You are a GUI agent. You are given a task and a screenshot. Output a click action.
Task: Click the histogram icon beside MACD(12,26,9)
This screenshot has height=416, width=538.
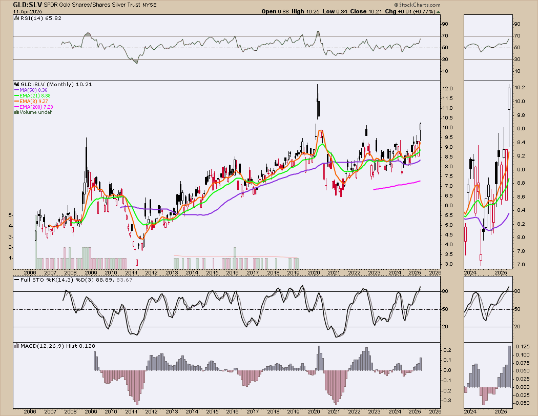pyautogui.click(x=16, y=346)
